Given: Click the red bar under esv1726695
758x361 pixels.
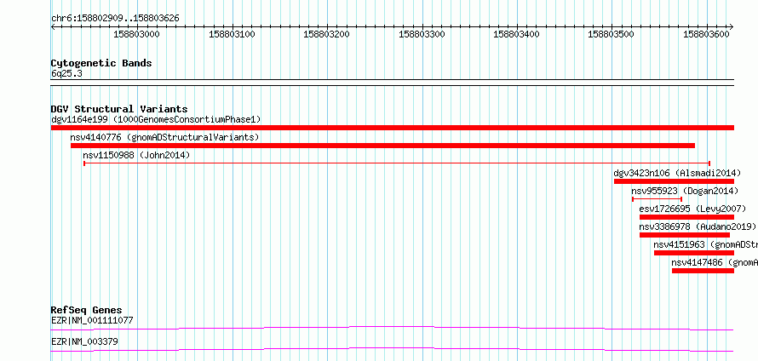Looking at the screenshot, I should pyautogui.click(x=687, y=217).
